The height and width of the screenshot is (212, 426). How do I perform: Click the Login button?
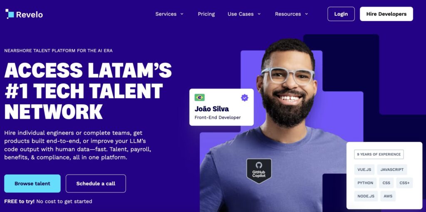click(341, 14)
